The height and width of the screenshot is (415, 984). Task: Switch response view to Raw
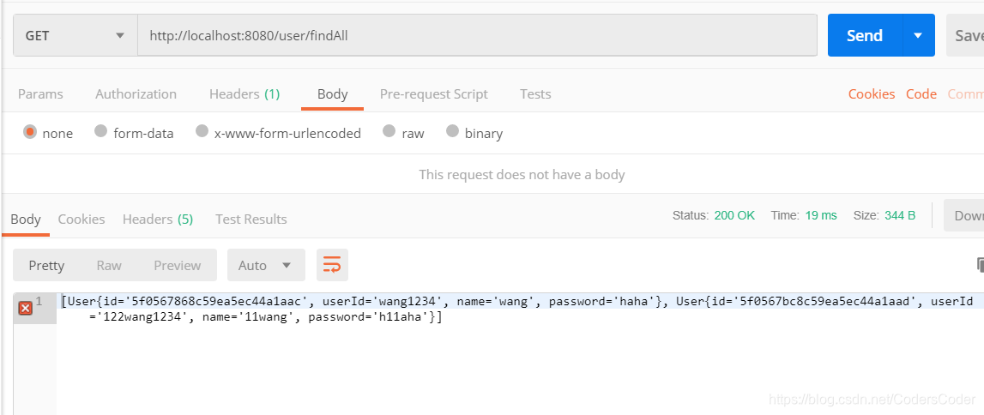(109, 265)
